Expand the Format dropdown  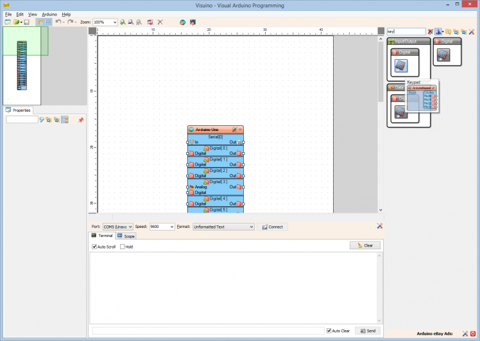(251, 227)
